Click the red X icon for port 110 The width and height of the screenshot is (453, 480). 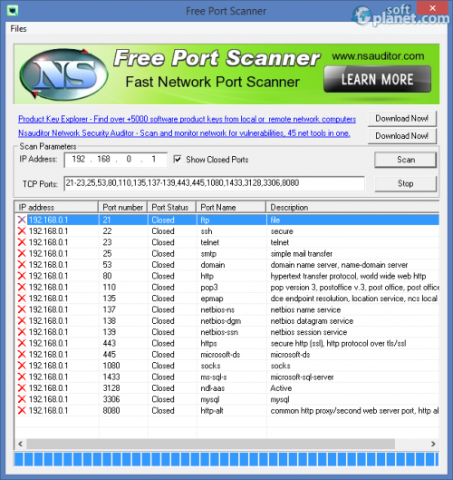[22, 287]
